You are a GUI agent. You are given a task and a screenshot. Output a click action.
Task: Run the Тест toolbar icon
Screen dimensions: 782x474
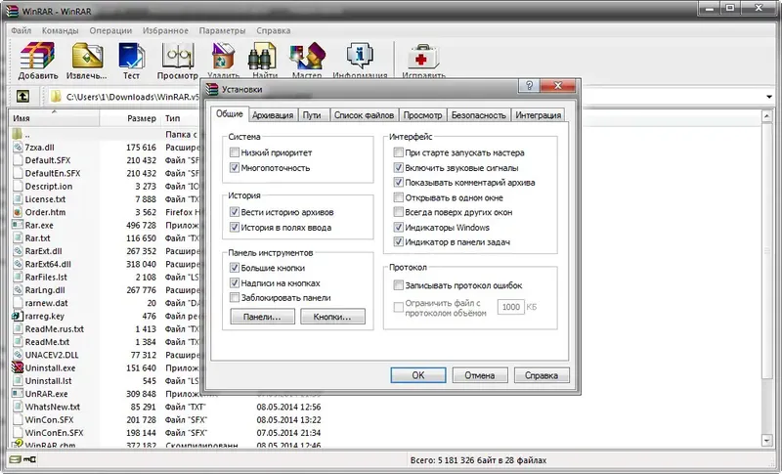[x=131, y=55]
